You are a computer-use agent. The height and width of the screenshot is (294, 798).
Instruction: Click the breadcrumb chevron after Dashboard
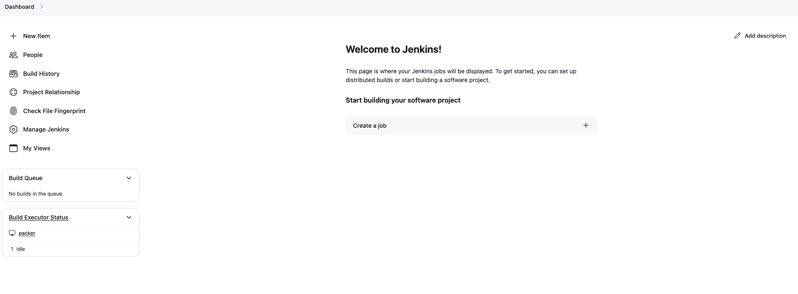(41, 7)
